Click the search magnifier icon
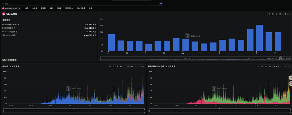This screenshot has height=115, width=292. coord(3,4)
